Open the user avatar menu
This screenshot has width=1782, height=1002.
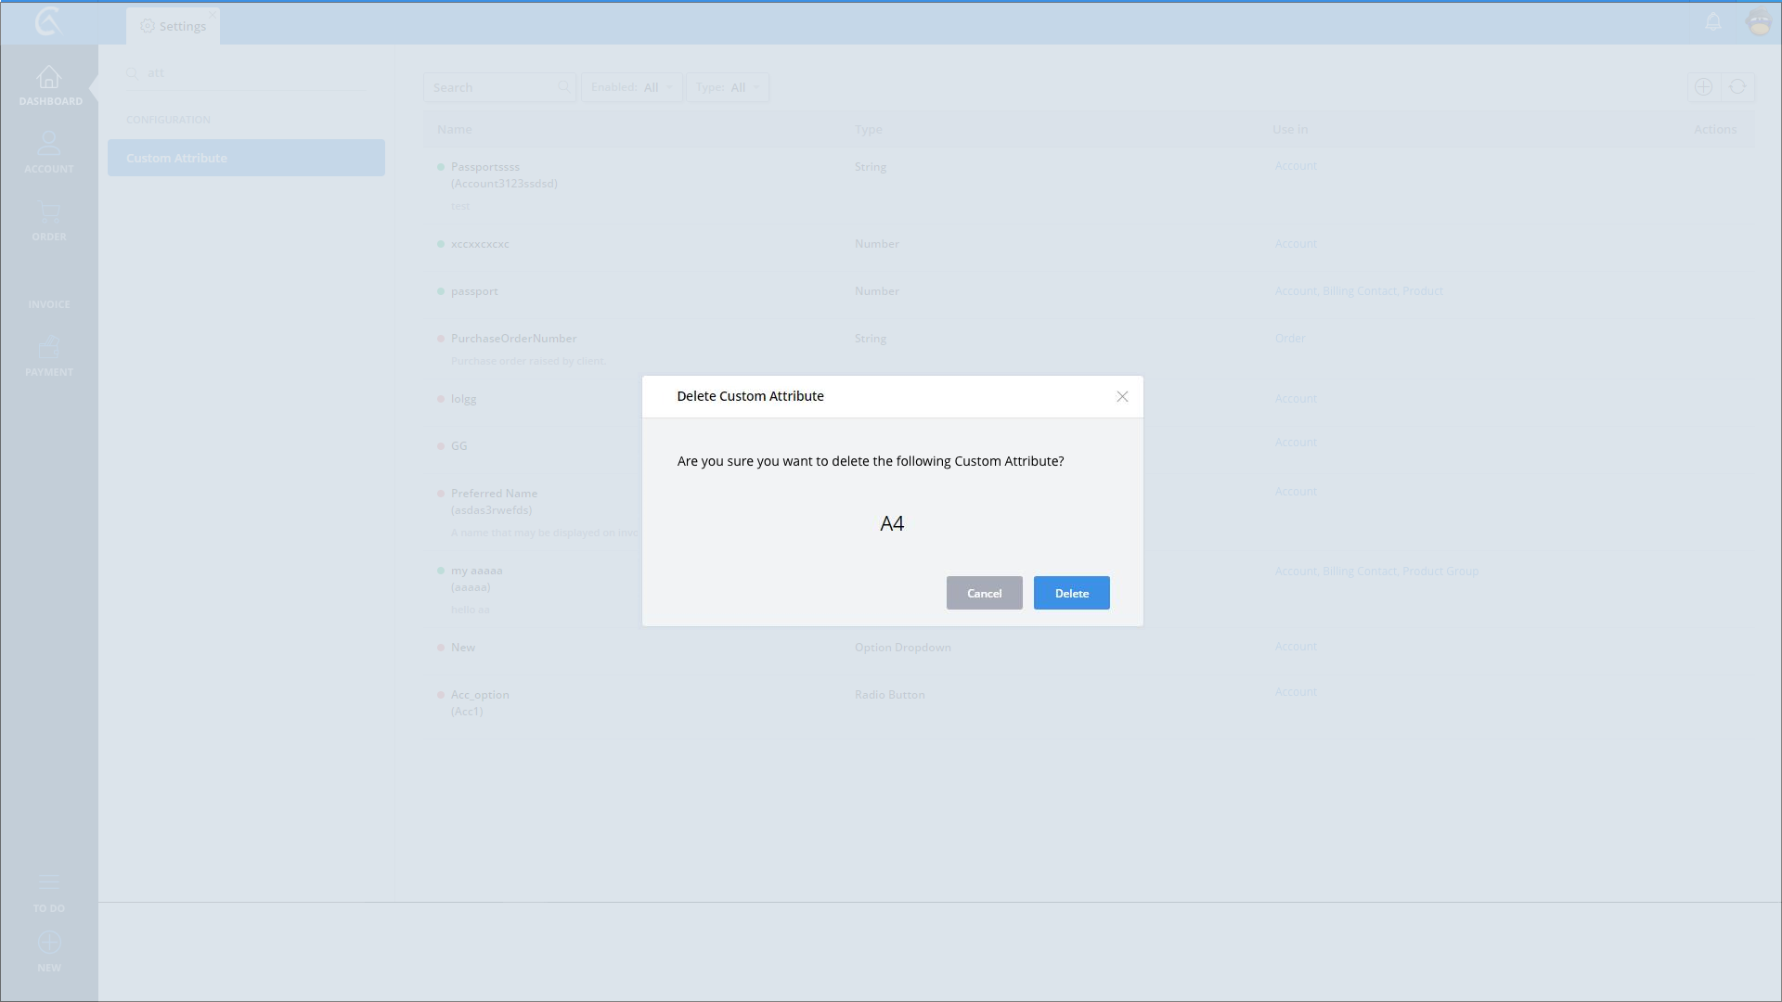1760,22
